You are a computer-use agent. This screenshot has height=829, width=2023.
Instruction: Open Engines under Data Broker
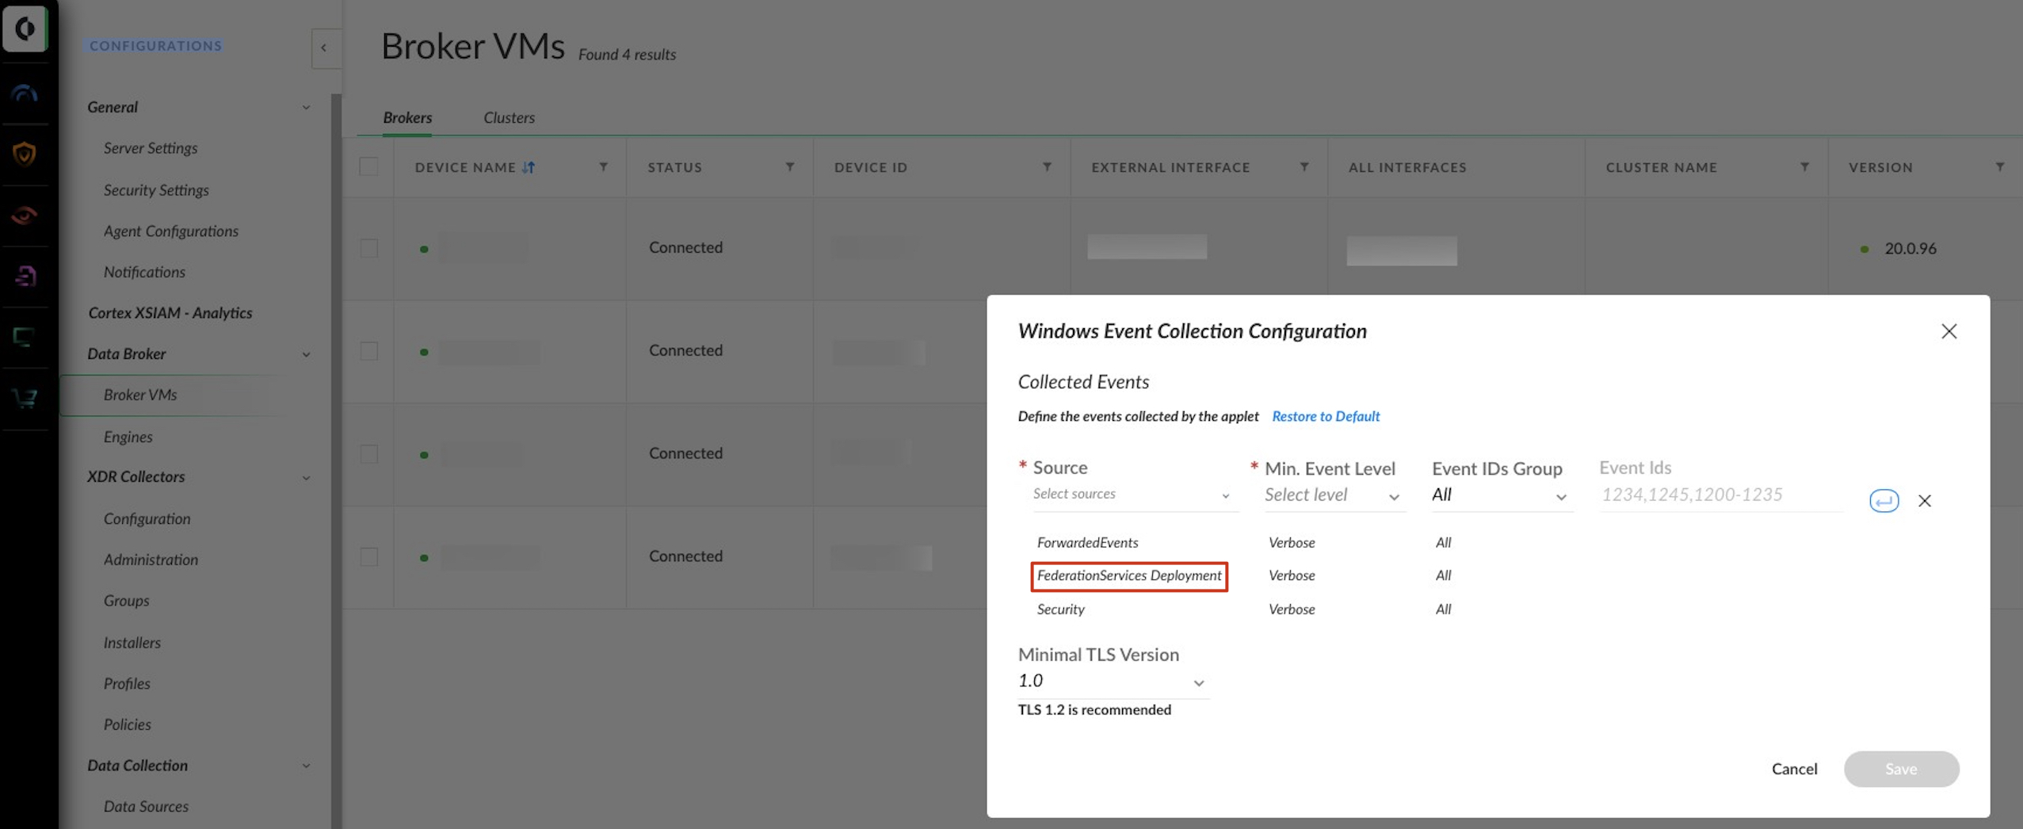coord(128,437)
